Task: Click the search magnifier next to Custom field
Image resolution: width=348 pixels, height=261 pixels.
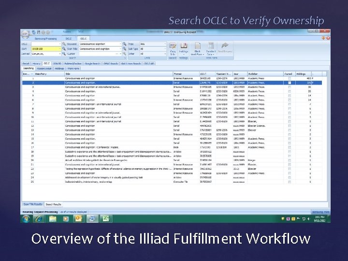Action: (125, 54)
